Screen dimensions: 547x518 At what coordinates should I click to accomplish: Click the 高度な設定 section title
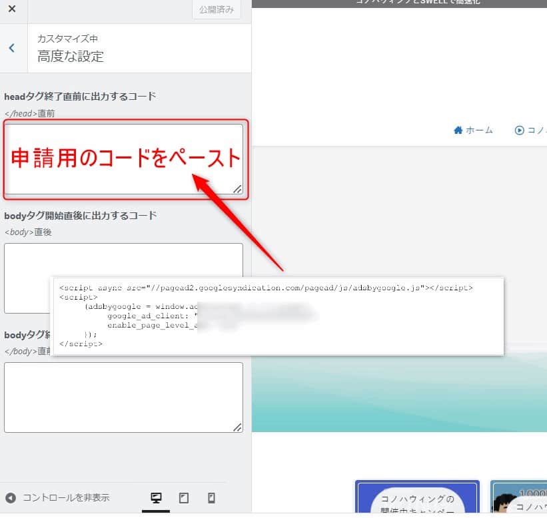[71, 56]
